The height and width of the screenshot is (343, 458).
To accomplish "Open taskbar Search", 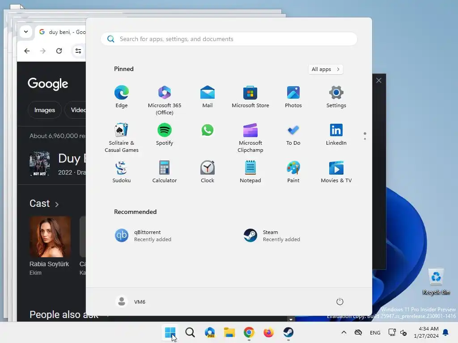I will coord(190,332).
